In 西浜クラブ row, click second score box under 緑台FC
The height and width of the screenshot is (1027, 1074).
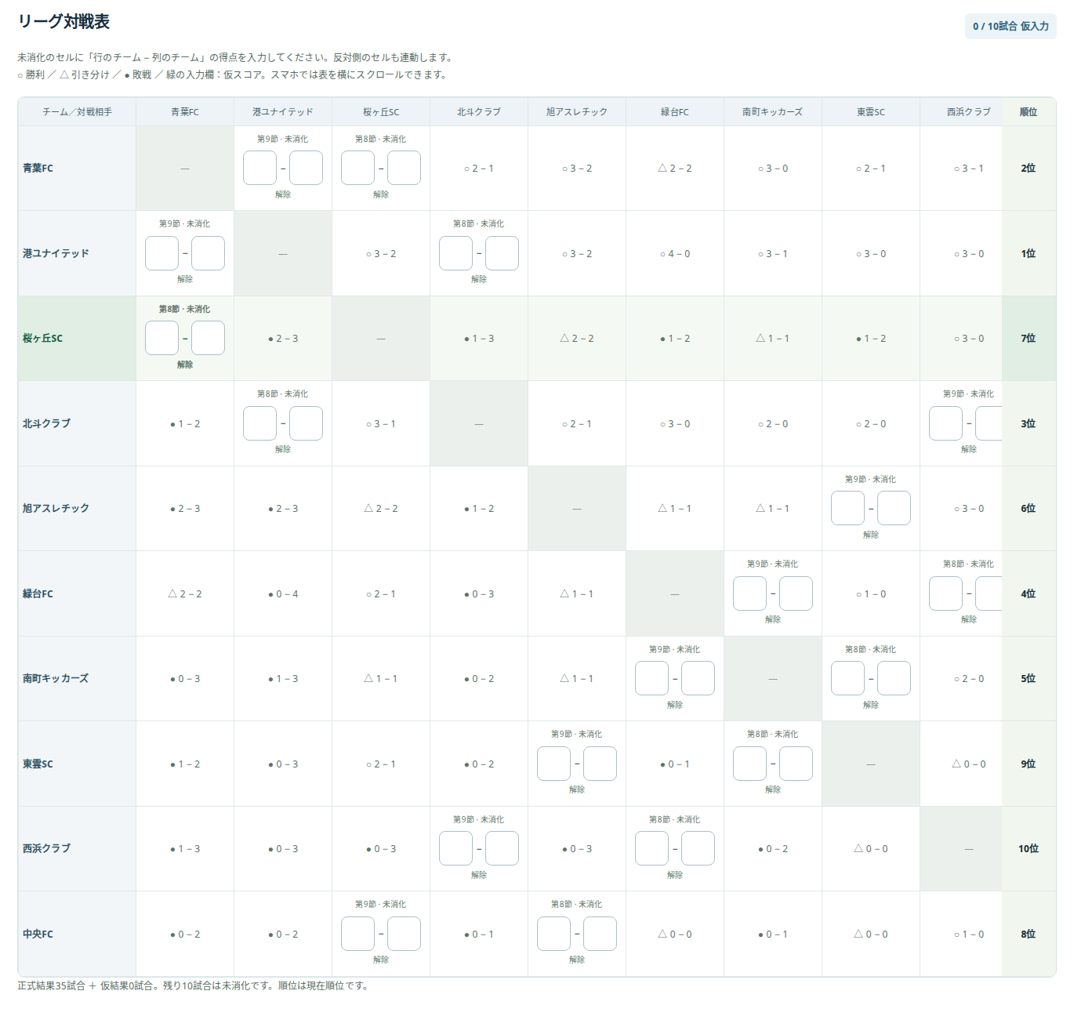click(x=698, y=848)
